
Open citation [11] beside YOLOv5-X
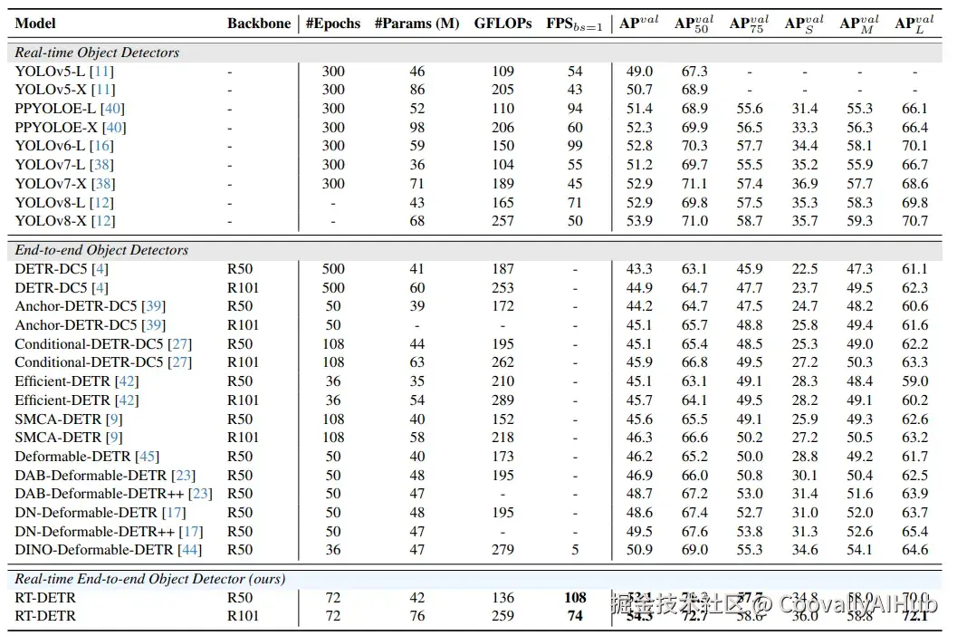(x=103, y=90)
